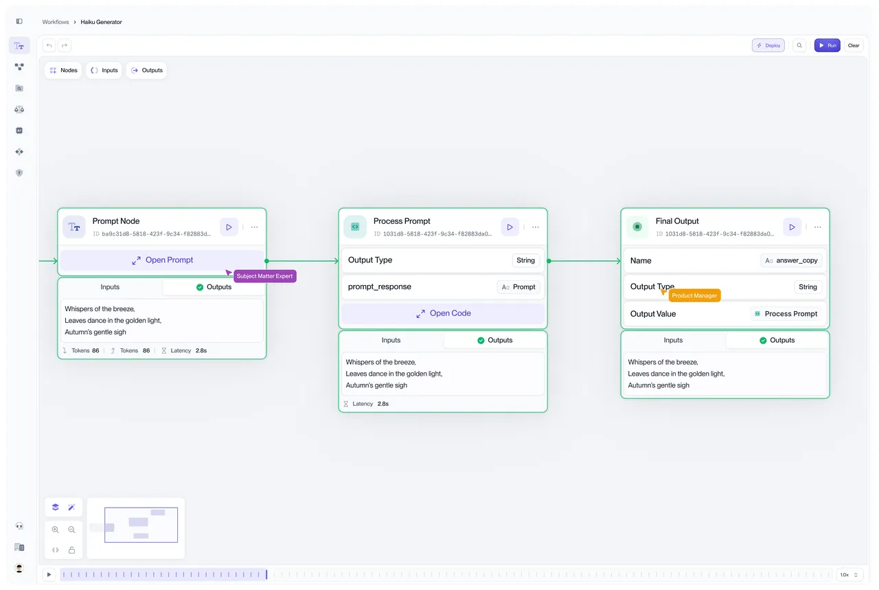Open the headset support icon
Screen dimensions: 879x590
(19, 526)
